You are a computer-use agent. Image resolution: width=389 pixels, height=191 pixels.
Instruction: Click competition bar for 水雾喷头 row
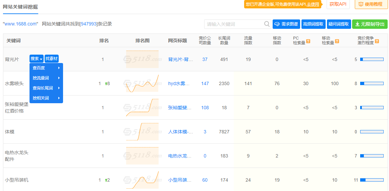[372, 83]
